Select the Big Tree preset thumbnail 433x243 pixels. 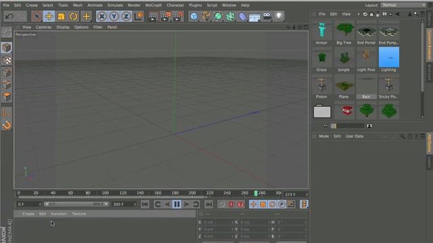(344, 32)
